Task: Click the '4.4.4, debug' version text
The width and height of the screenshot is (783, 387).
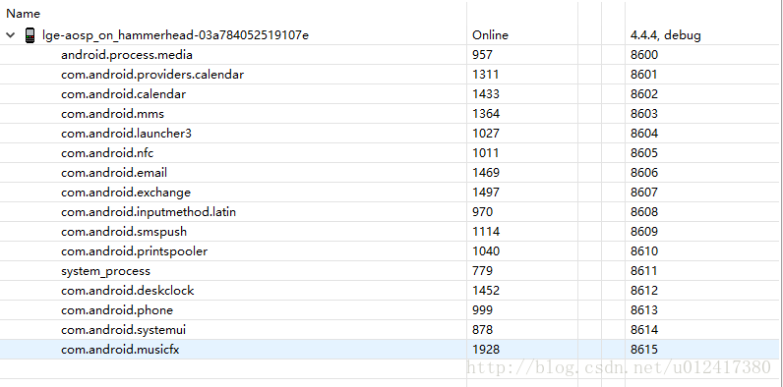Action: (x=666, y=35)
